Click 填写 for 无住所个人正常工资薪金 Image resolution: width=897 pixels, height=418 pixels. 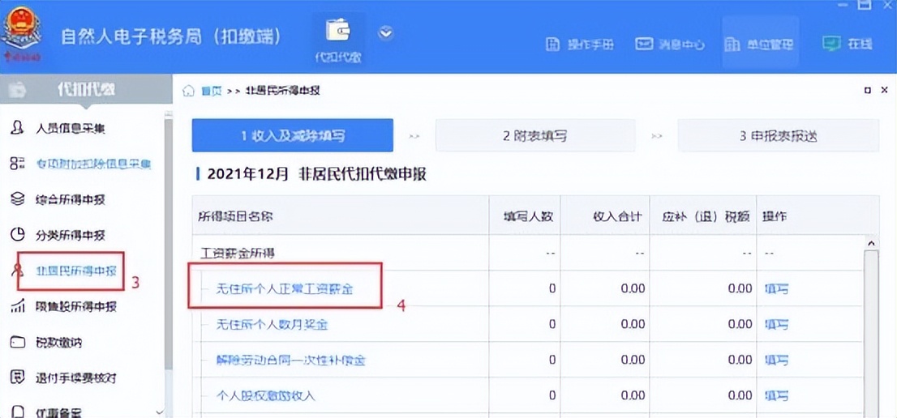(x=776, y=289)
